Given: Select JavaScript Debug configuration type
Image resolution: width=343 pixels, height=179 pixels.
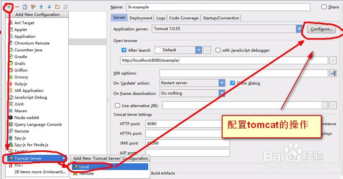Looking at the screenshot, I should [x=31, y=97].
